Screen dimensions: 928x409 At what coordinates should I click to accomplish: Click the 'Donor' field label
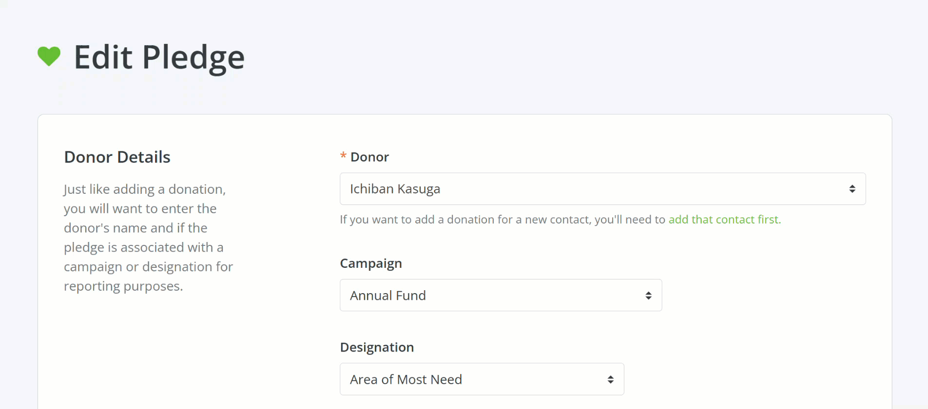pos(369,157)
